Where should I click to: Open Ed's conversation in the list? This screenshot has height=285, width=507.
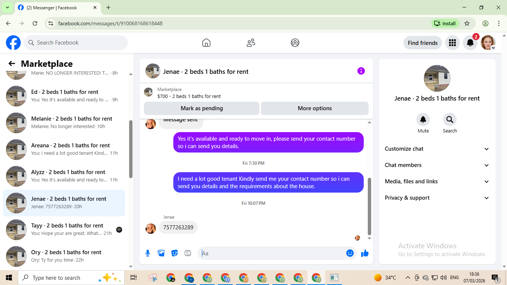tap(64, 96)
